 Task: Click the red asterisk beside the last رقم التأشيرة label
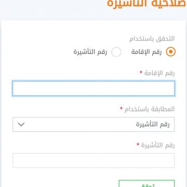click(x=138, y=144)
